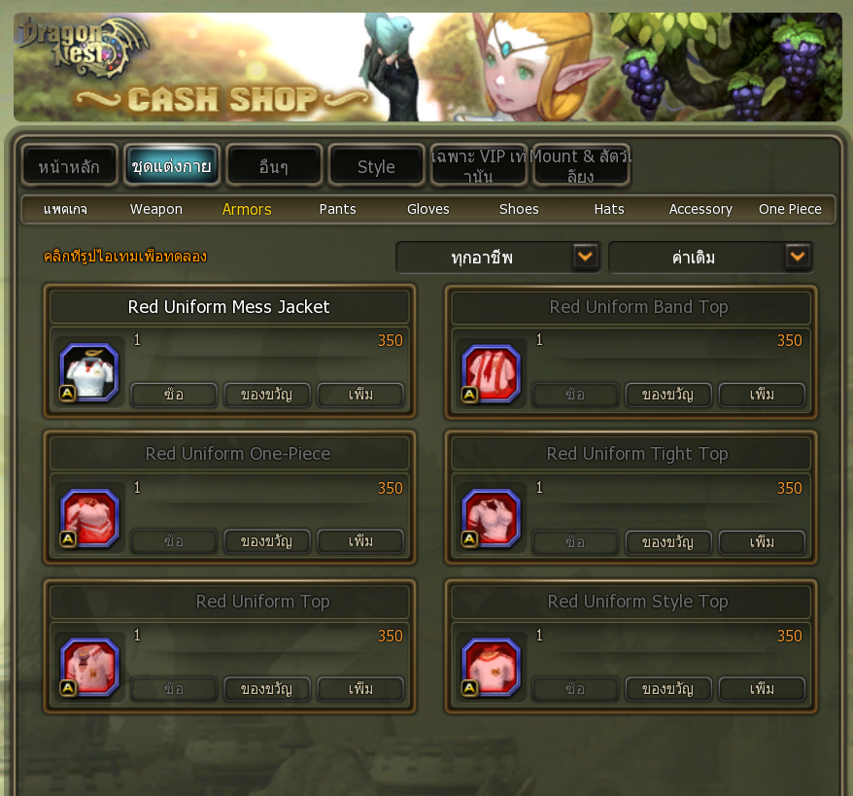Select the Accessory subcategory
Image resolution: width=853 pixels, height=796 pixels.
700,210
